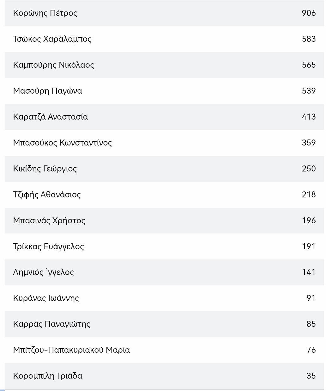The height and width of the screenshot is (391, 332).
Task: Select Τρίκκας Ευάγγελος in the list
Action: [x=49, y=246]
